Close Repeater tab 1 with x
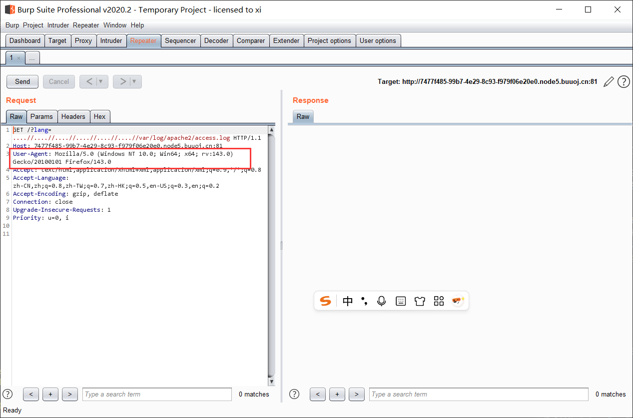633x418 pixels. (18, 58)
